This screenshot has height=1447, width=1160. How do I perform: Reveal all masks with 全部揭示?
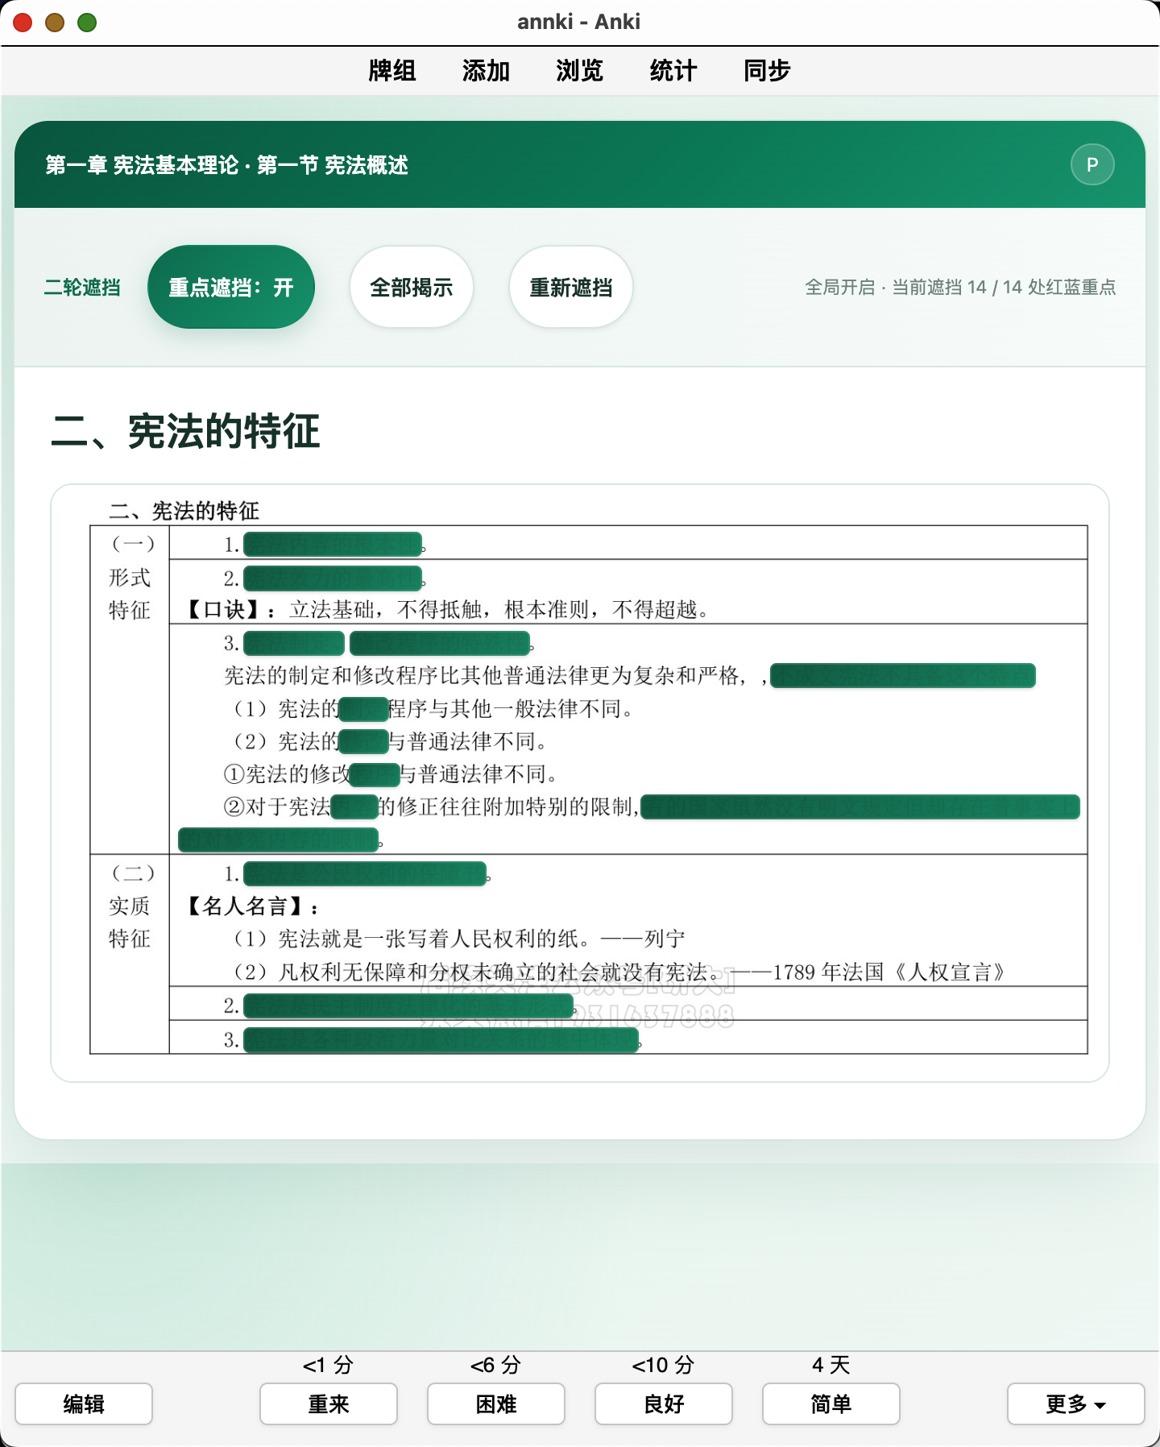pyautogui.click(x=411, y=287)
